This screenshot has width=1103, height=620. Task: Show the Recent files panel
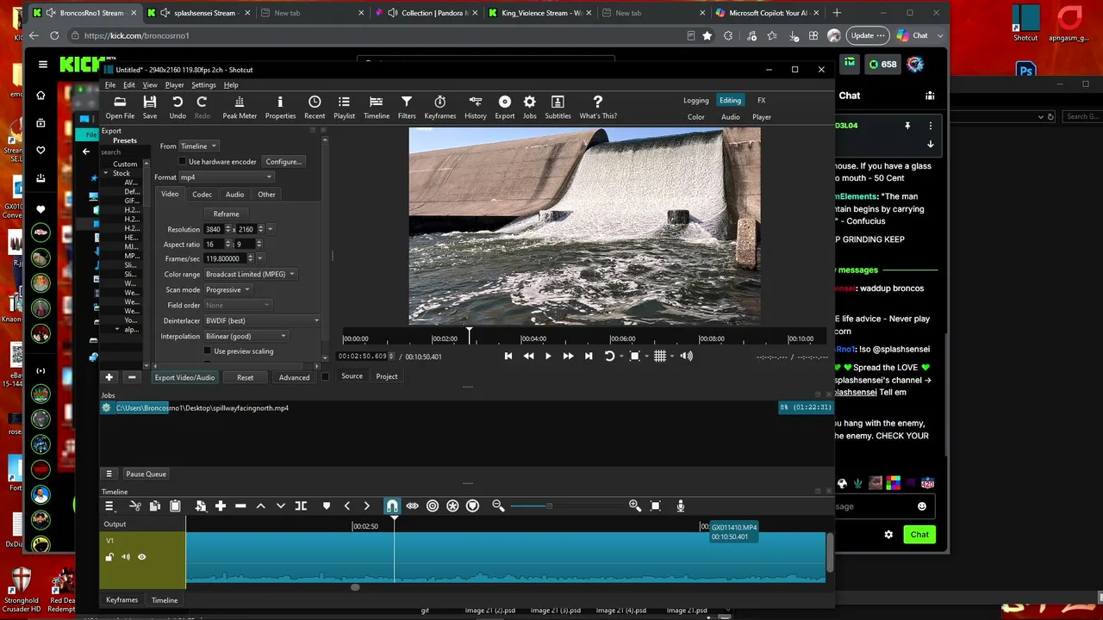pos(315,107)
